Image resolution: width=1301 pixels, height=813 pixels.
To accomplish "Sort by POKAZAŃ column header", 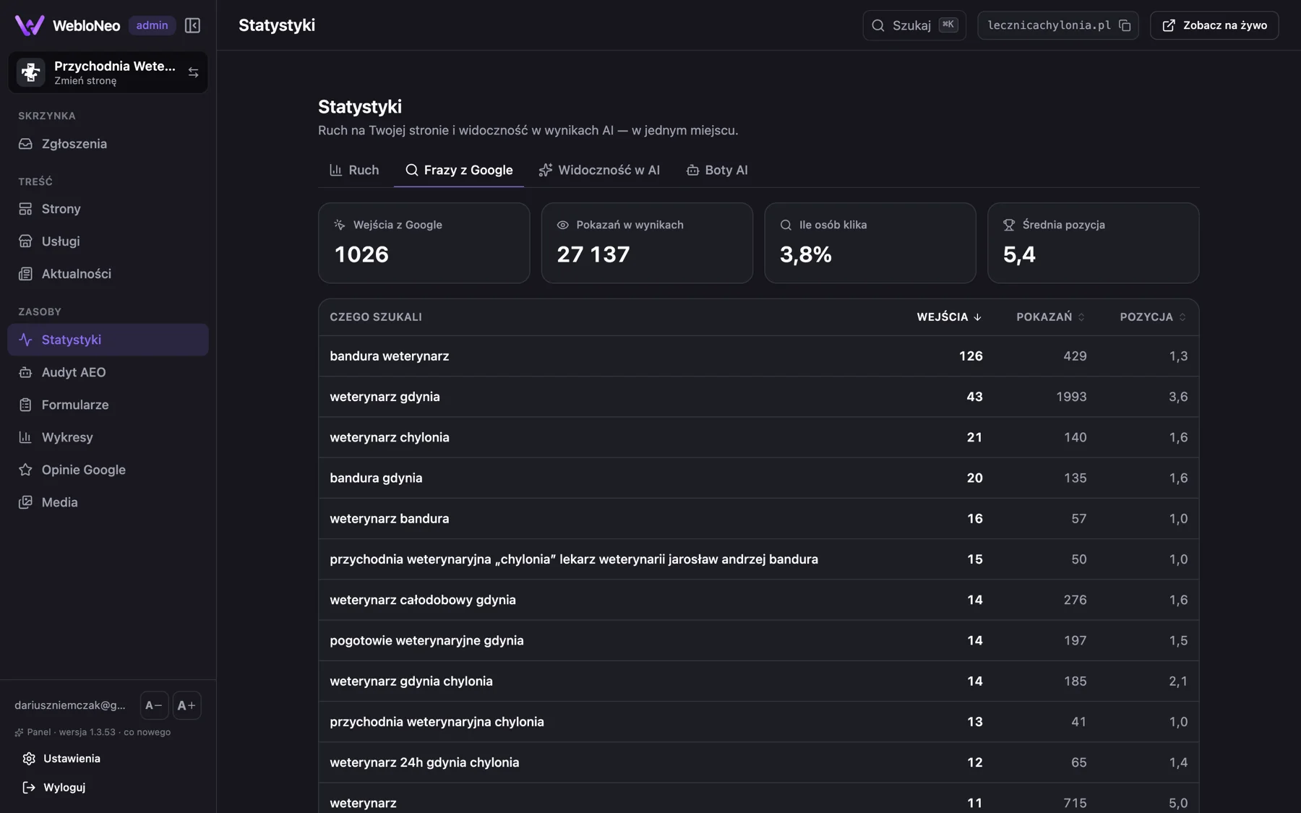I will [x=1050, y=317].
